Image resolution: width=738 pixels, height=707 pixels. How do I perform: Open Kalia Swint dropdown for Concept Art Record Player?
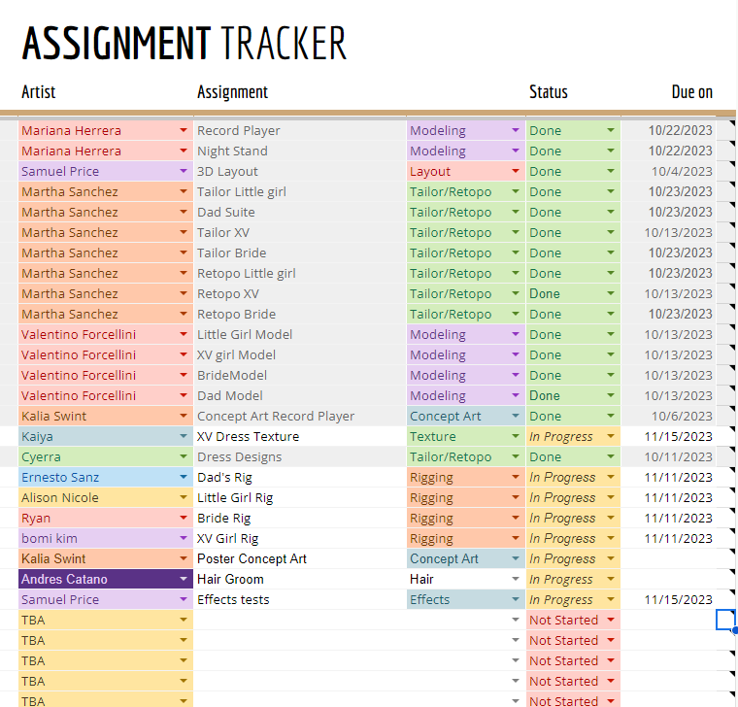[184, 416]
